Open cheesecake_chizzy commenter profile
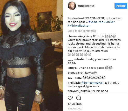The width and height of the screenshot is (128, 111). pyautogui.click(x=80, y=36)
